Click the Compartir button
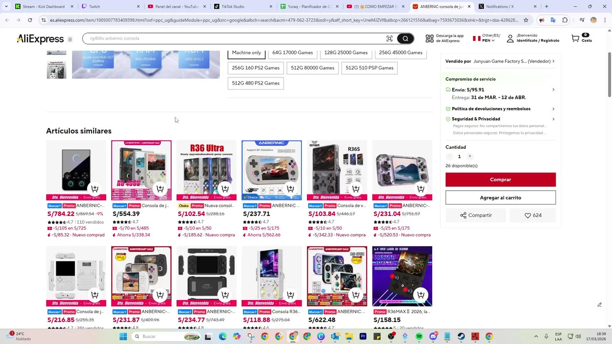612x344 pixels. (x=476, y=215)
